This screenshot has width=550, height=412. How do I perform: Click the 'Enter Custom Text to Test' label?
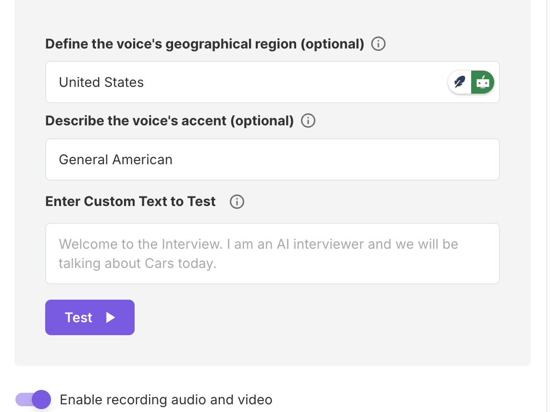[130, 202]
